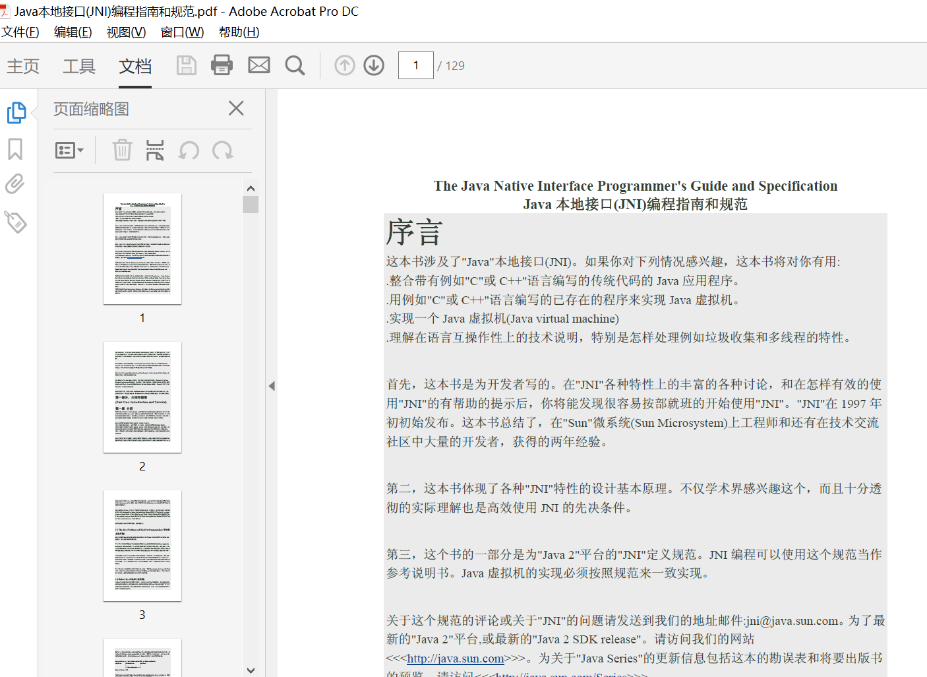Click the page number input field
Screen dimensions: 927x677
(416, 65)
